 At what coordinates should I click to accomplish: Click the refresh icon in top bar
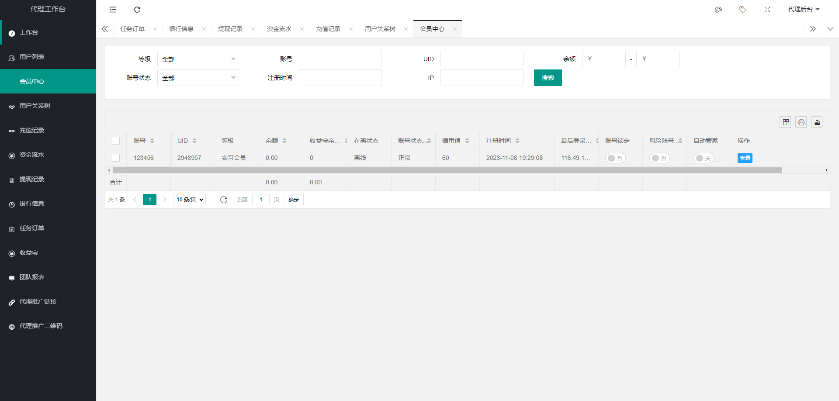coord(137,10)
